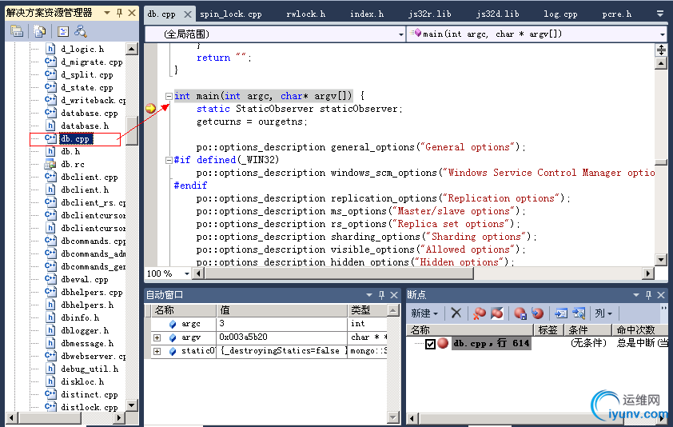
Task: Click export breakpoints icon with floppy disk
Action: click(520, 313)
